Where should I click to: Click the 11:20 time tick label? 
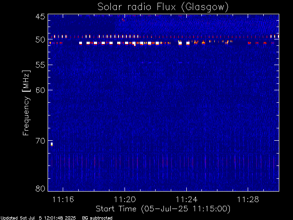125,200
